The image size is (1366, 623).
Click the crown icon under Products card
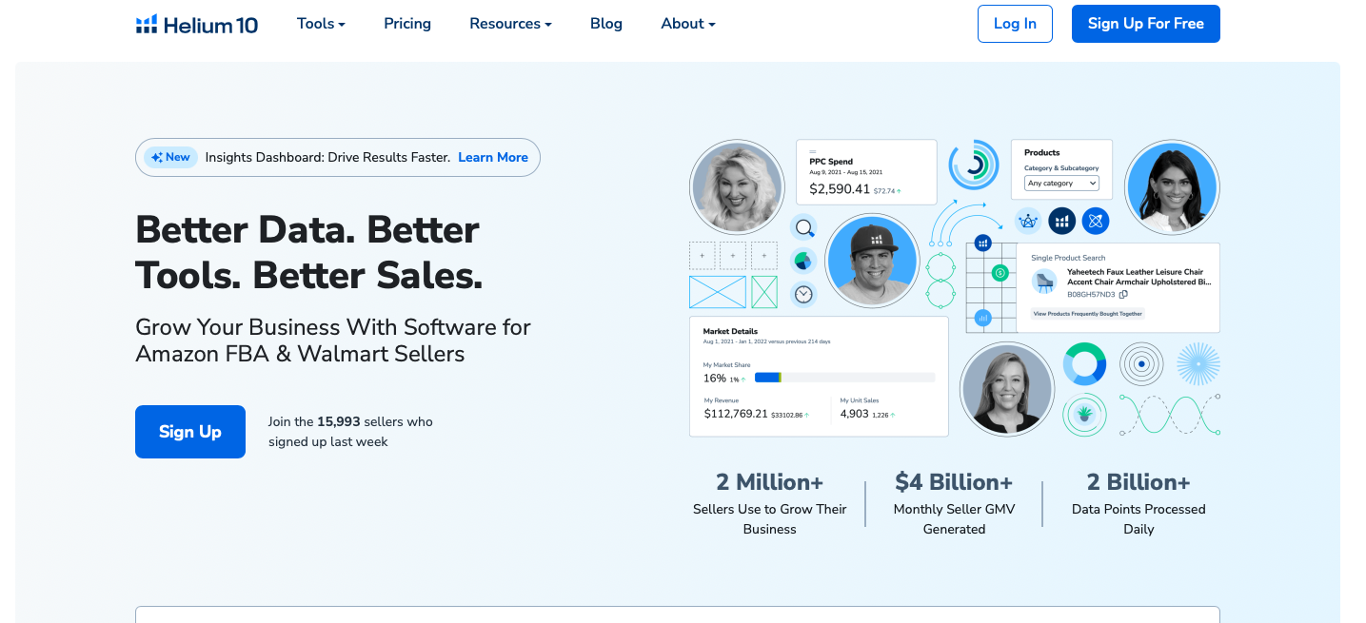pos(1028,222)
